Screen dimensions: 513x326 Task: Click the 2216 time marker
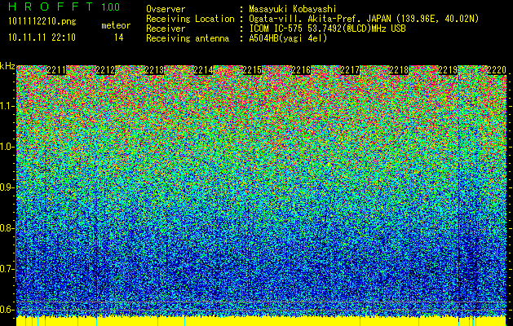(x=301, y=70)
